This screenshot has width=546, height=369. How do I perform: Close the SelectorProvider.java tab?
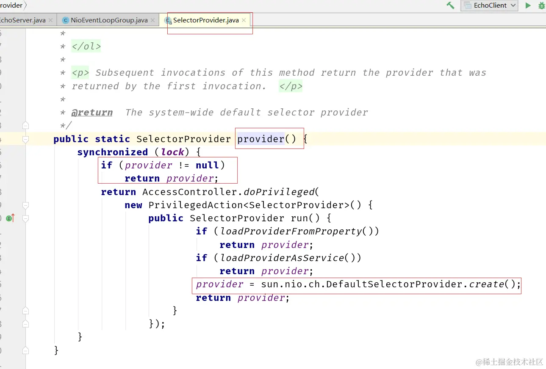(x=244, y=20)
